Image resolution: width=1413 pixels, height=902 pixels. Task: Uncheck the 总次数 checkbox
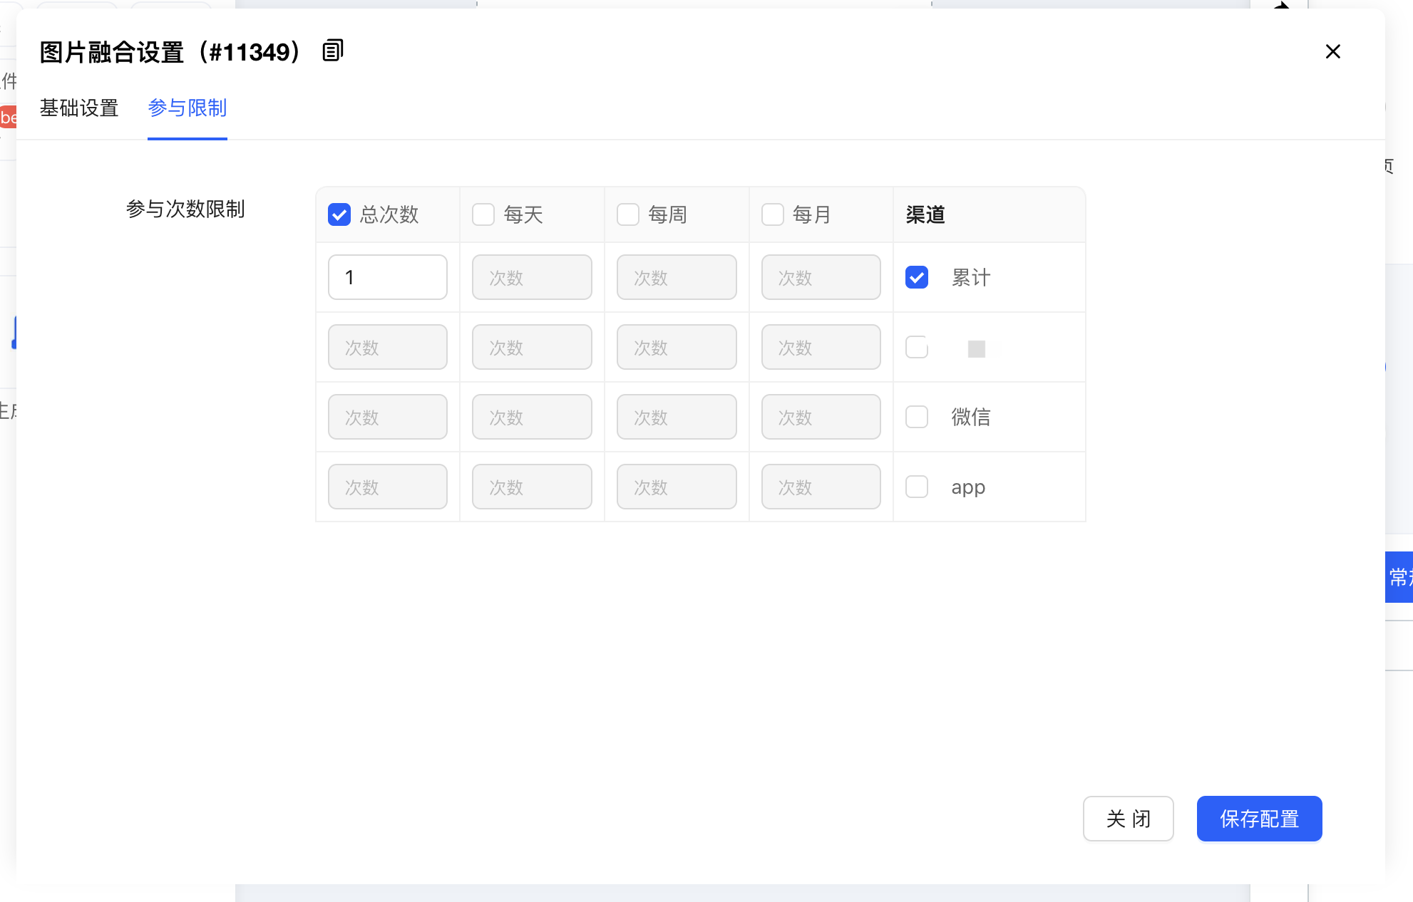(339, 214)
